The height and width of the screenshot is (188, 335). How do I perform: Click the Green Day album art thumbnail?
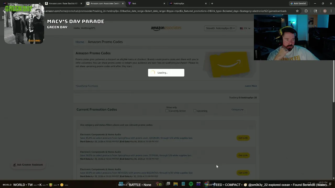click(x=24, y=24)
